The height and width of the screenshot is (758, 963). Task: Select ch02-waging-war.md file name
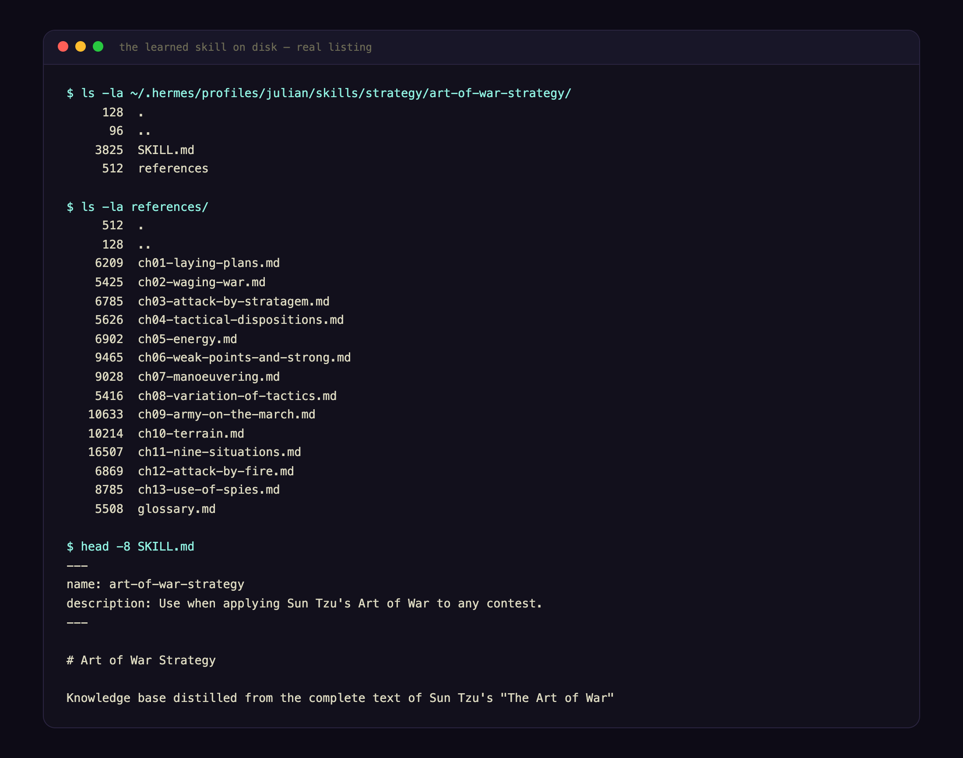(201, 282)
